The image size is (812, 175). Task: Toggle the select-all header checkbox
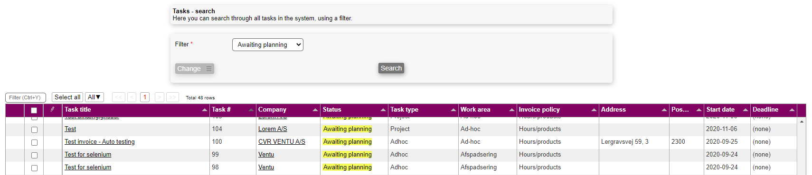[34, 110]
